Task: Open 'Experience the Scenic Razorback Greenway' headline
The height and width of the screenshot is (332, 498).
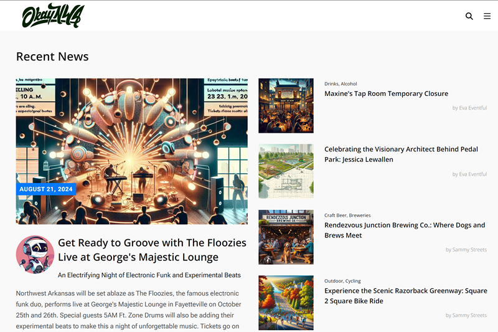Action: (x=406, y=296)
